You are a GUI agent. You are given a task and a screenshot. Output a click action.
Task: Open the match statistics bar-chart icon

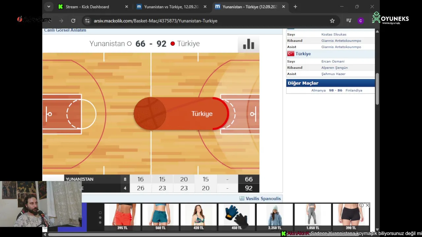[x=248, y=44]
